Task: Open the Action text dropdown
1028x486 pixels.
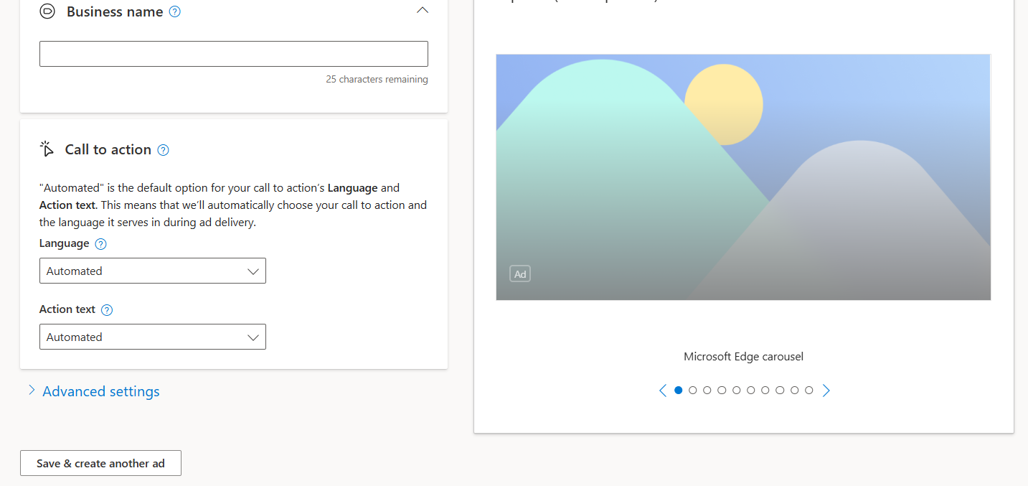Action: point(153,337)
